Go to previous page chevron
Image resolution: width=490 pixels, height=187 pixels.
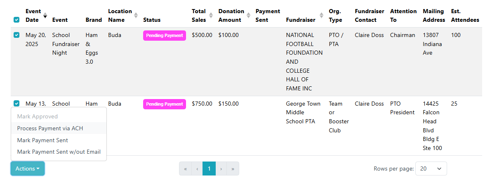pyautogui.click(x=197, y=169)
